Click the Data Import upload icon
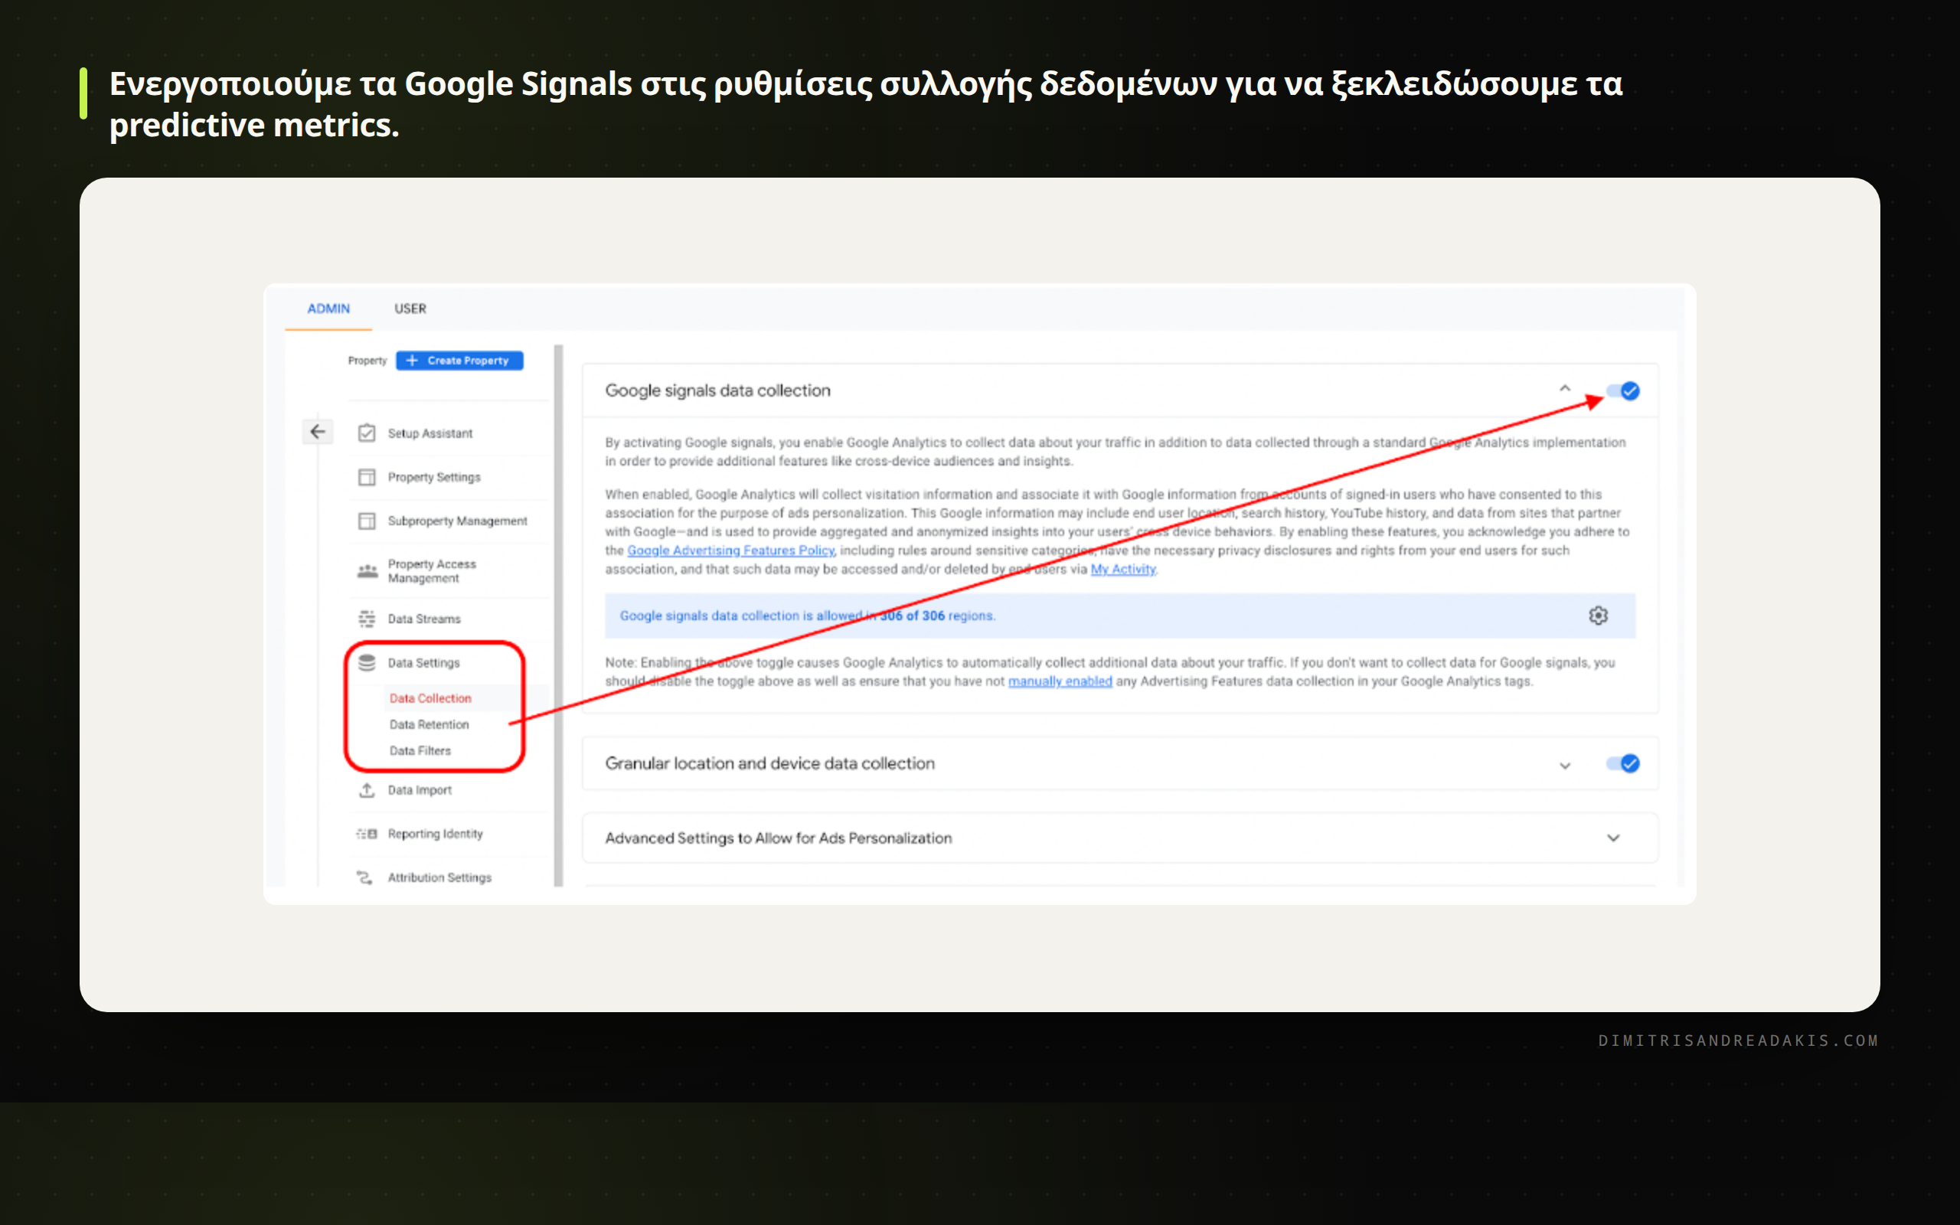 367,790
